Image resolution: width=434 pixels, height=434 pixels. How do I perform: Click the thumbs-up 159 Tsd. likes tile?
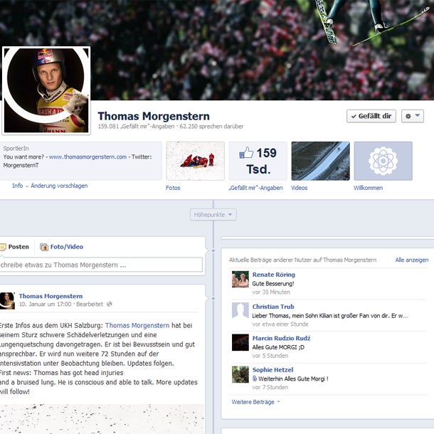click(x=258, y=161)
